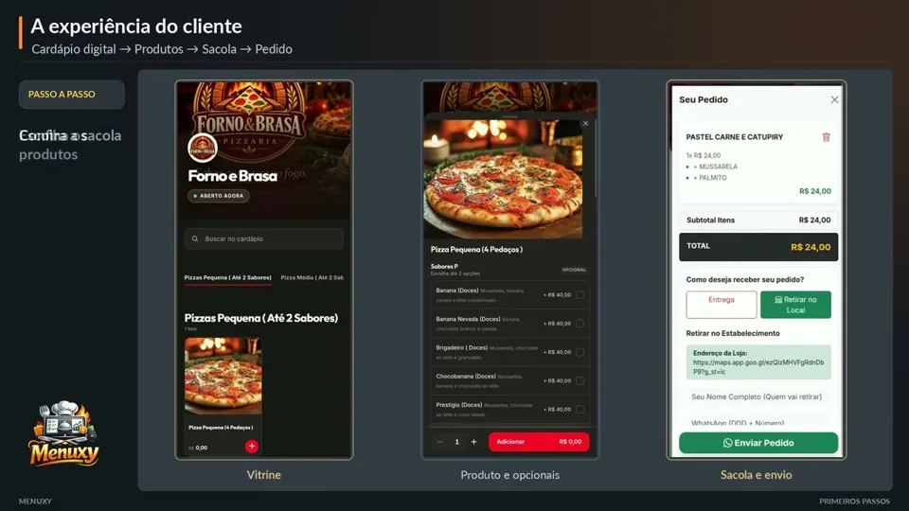Image resolution: width=909 pixels, height=511 pixels.
Task: Close the pizza product popup
Action: 585,123
